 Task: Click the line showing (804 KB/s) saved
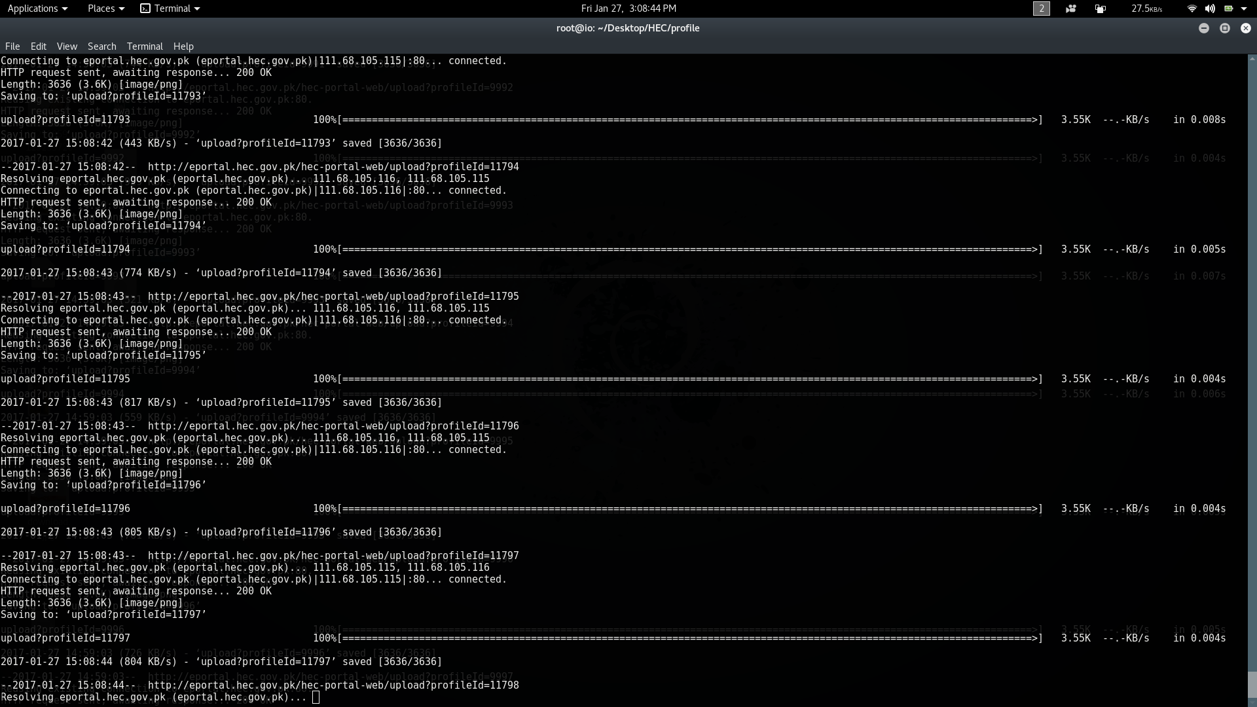(x=221, y=662)
